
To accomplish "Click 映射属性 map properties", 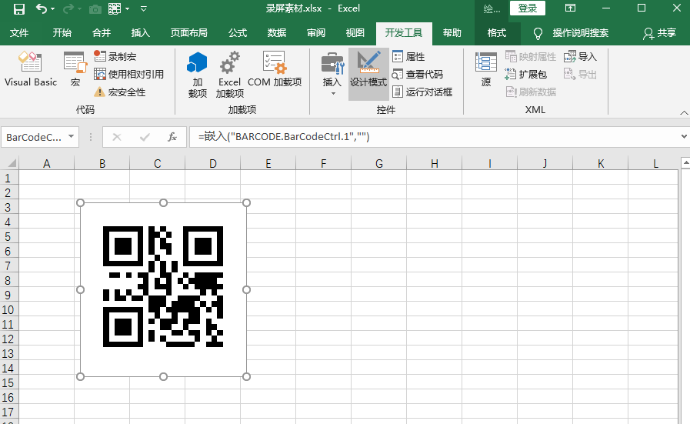I will tap(531, 56).
